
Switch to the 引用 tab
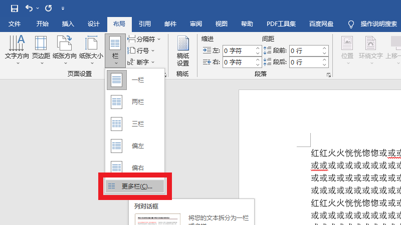tap(145, 24)
